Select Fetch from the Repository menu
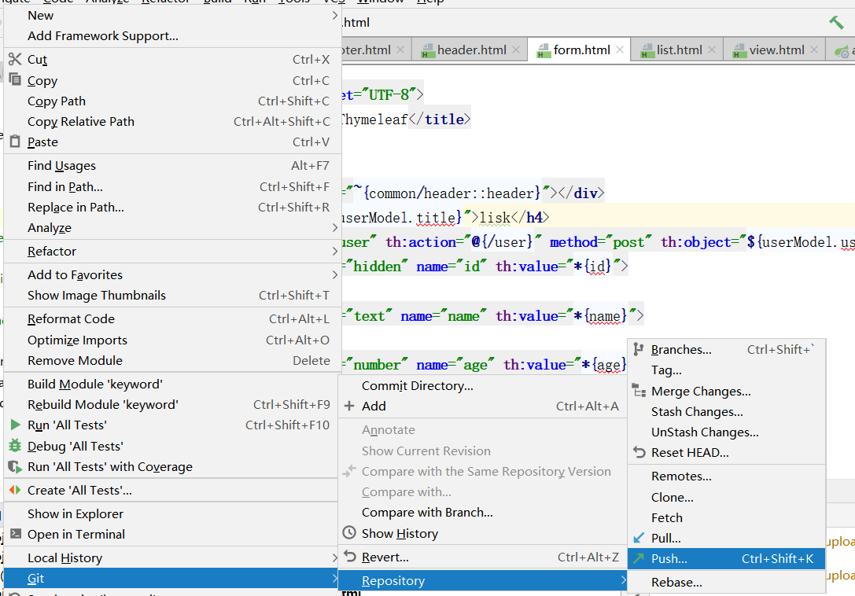 click(x=726, y=517)
